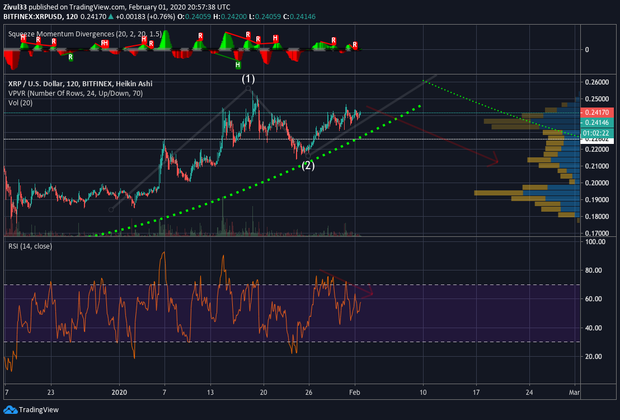The width and height of the screenshot is (620, 420).
Task: Click the white 0.22602 price level tag
Action: click(596, 140)
